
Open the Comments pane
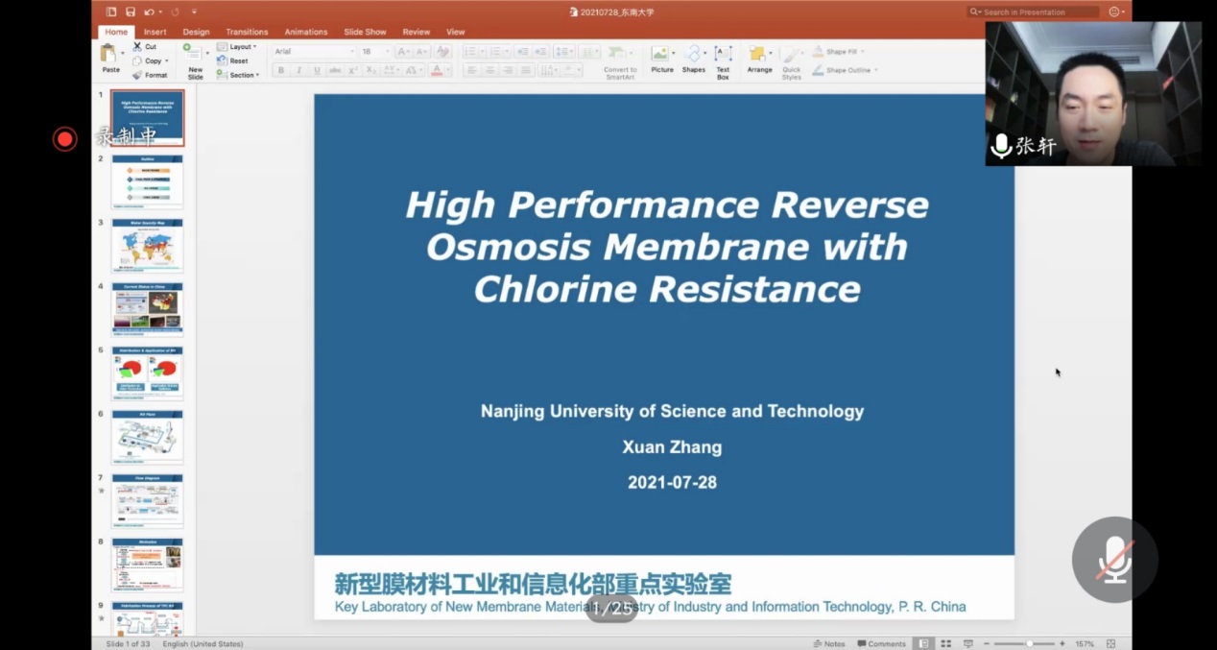(881, 643)
